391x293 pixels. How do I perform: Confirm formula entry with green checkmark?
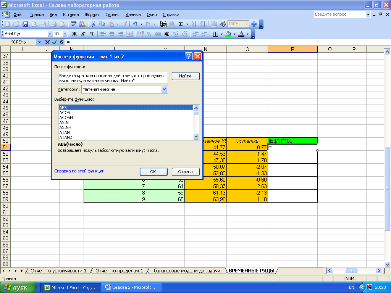pyautogui.click(x=54, y=42)
